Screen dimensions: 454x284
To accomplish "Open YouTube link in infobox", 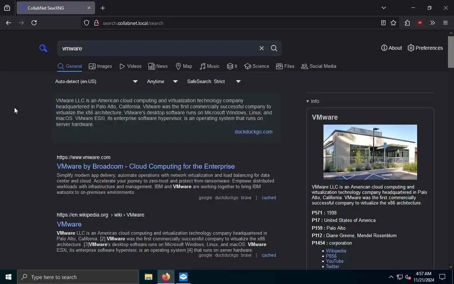I will pyautogui.click(x=334, y=261).
